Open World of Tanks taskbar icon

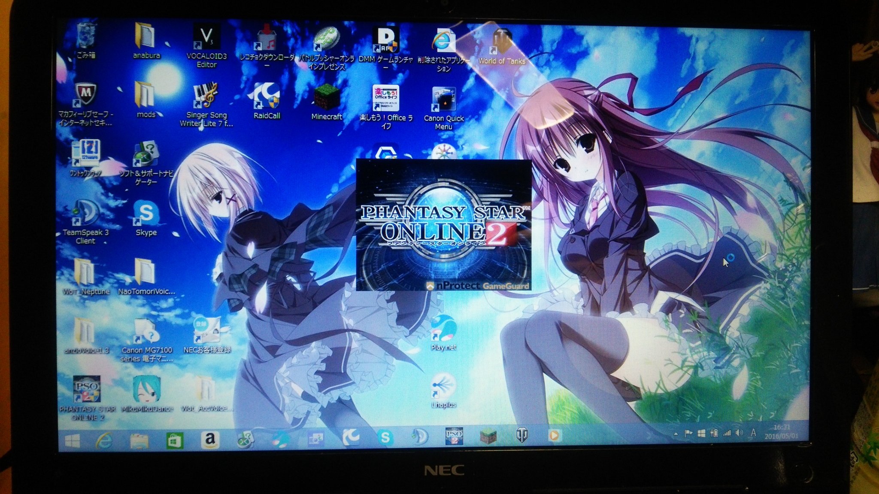pyautogui.click(x=521, y=435)
